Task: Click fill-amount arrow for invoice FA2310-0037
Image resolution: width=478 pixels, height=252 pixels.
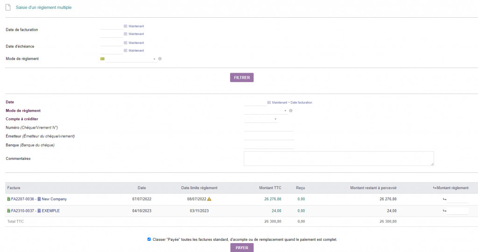Action: coord(444,211)
